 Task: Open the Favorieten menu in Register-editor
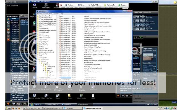tap(56, 13)
